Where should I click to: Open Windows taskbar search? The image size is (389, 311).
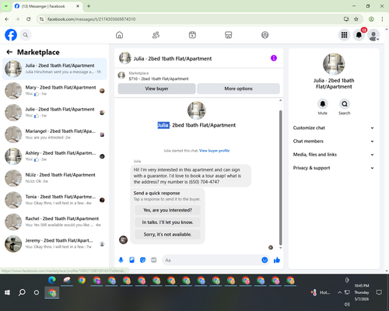tap(22, 292)
